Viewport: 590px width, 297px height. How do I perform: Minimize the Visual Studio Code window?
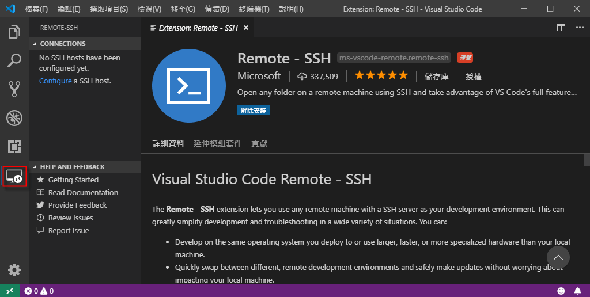[524, 9]
